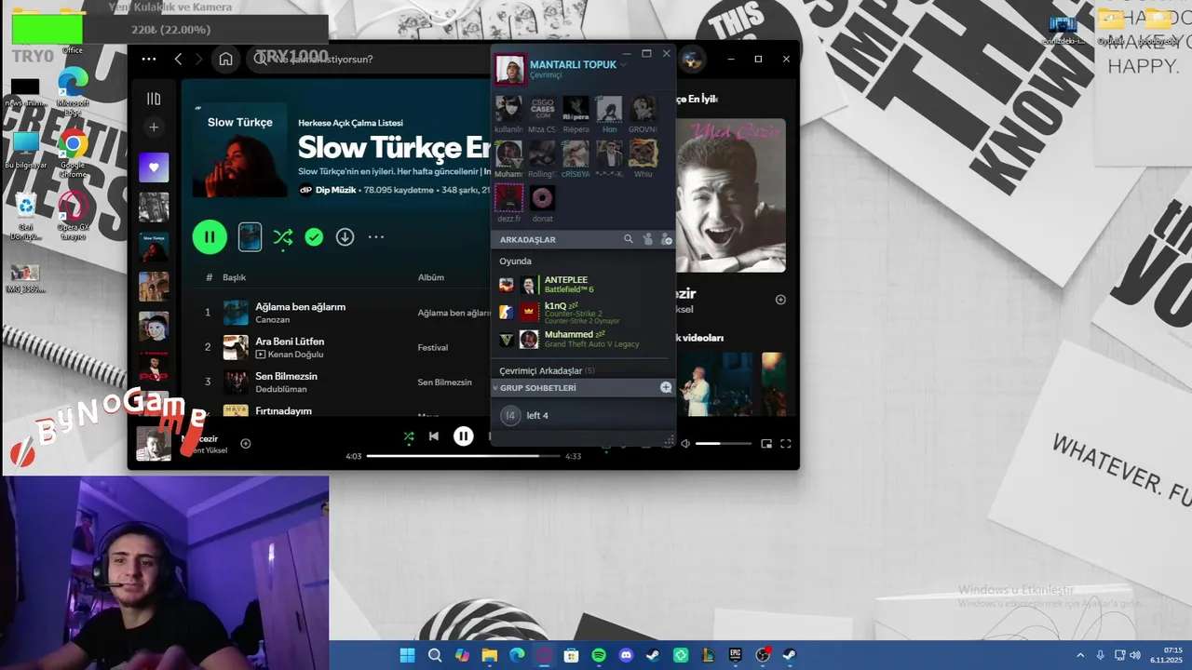Open Liked Songs heart tile
The width and height of the screenshot is (1192, 670).
(154, 167)
